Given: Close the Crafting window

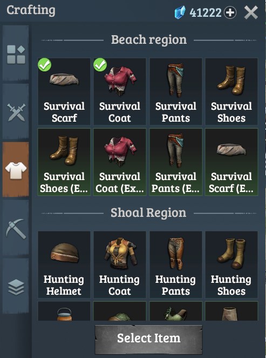Looking at the screenshot, I should coord(251,12).
